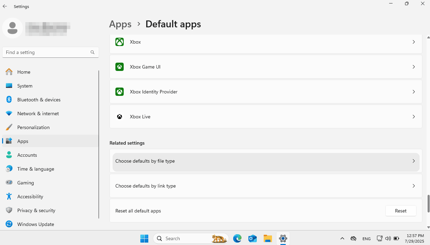Click the scrollbar up arrow
Image resolution: width=430 pixels, height=245 pixels.
[x=428, y=37]
